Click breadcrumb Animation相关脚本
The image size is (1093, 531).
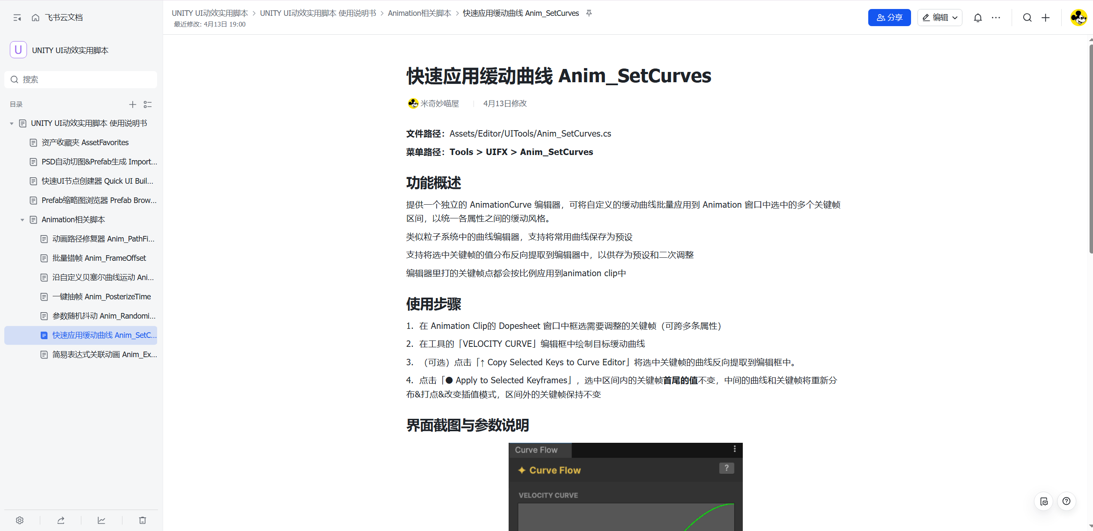419,13
